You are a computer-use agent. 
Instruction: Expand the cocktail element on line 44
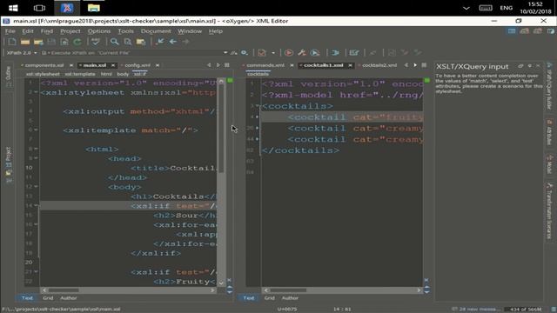click(x=258, y=139)
